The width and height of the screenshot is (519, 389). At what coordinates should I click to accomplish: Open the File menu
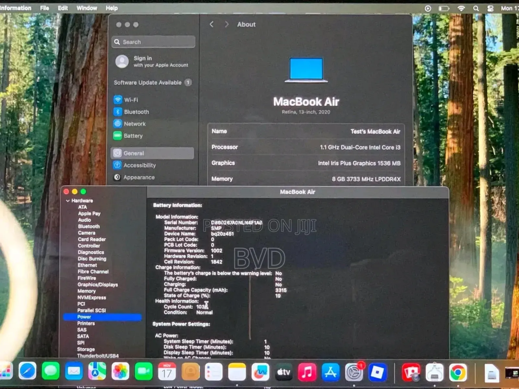44,8
